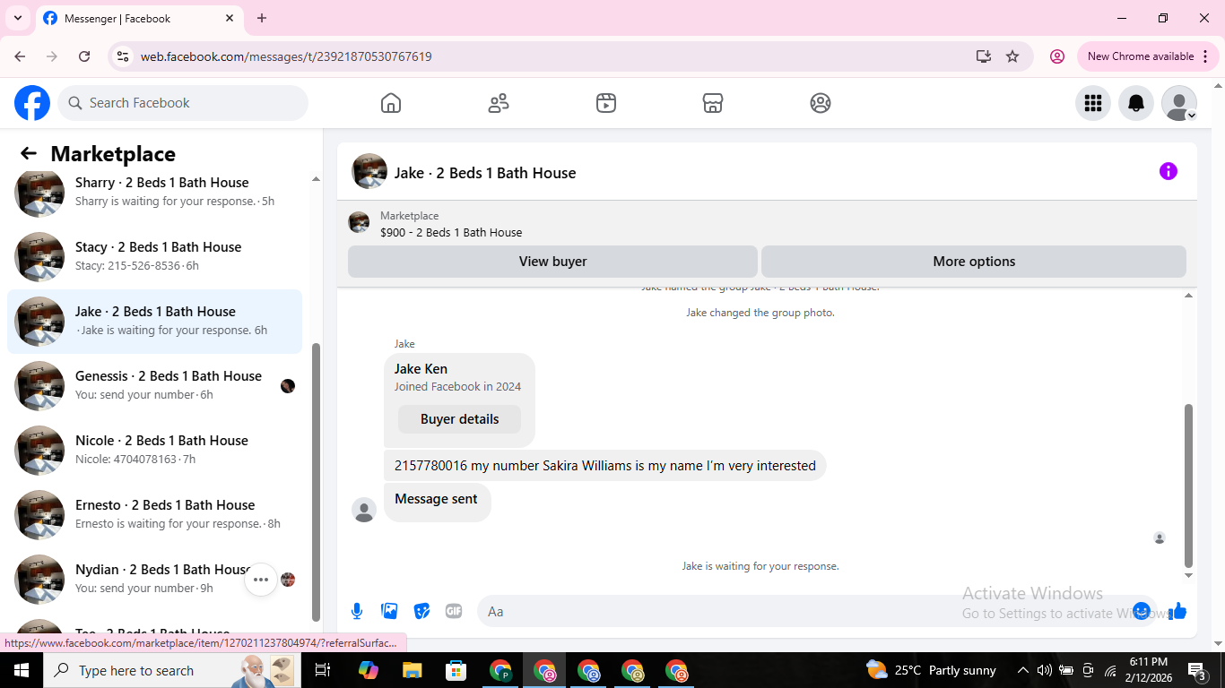Click the install app icon in address bar
Screen dimensions: 1225x688
tap(984, 56)
